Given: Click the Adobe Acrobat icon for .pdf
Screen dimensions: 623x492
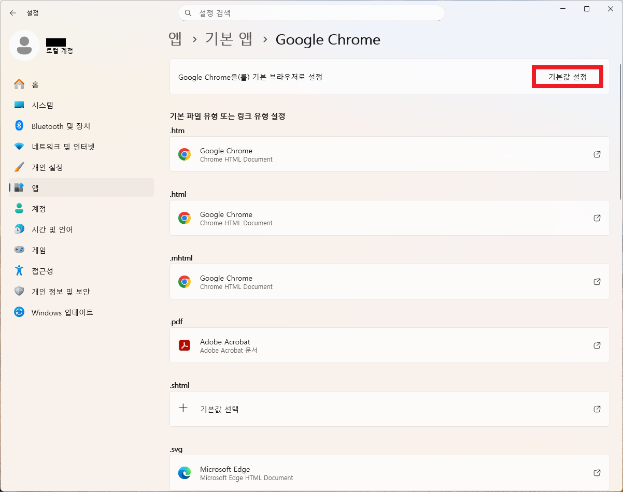Looking at the screenshot, I should click(185, 345).
